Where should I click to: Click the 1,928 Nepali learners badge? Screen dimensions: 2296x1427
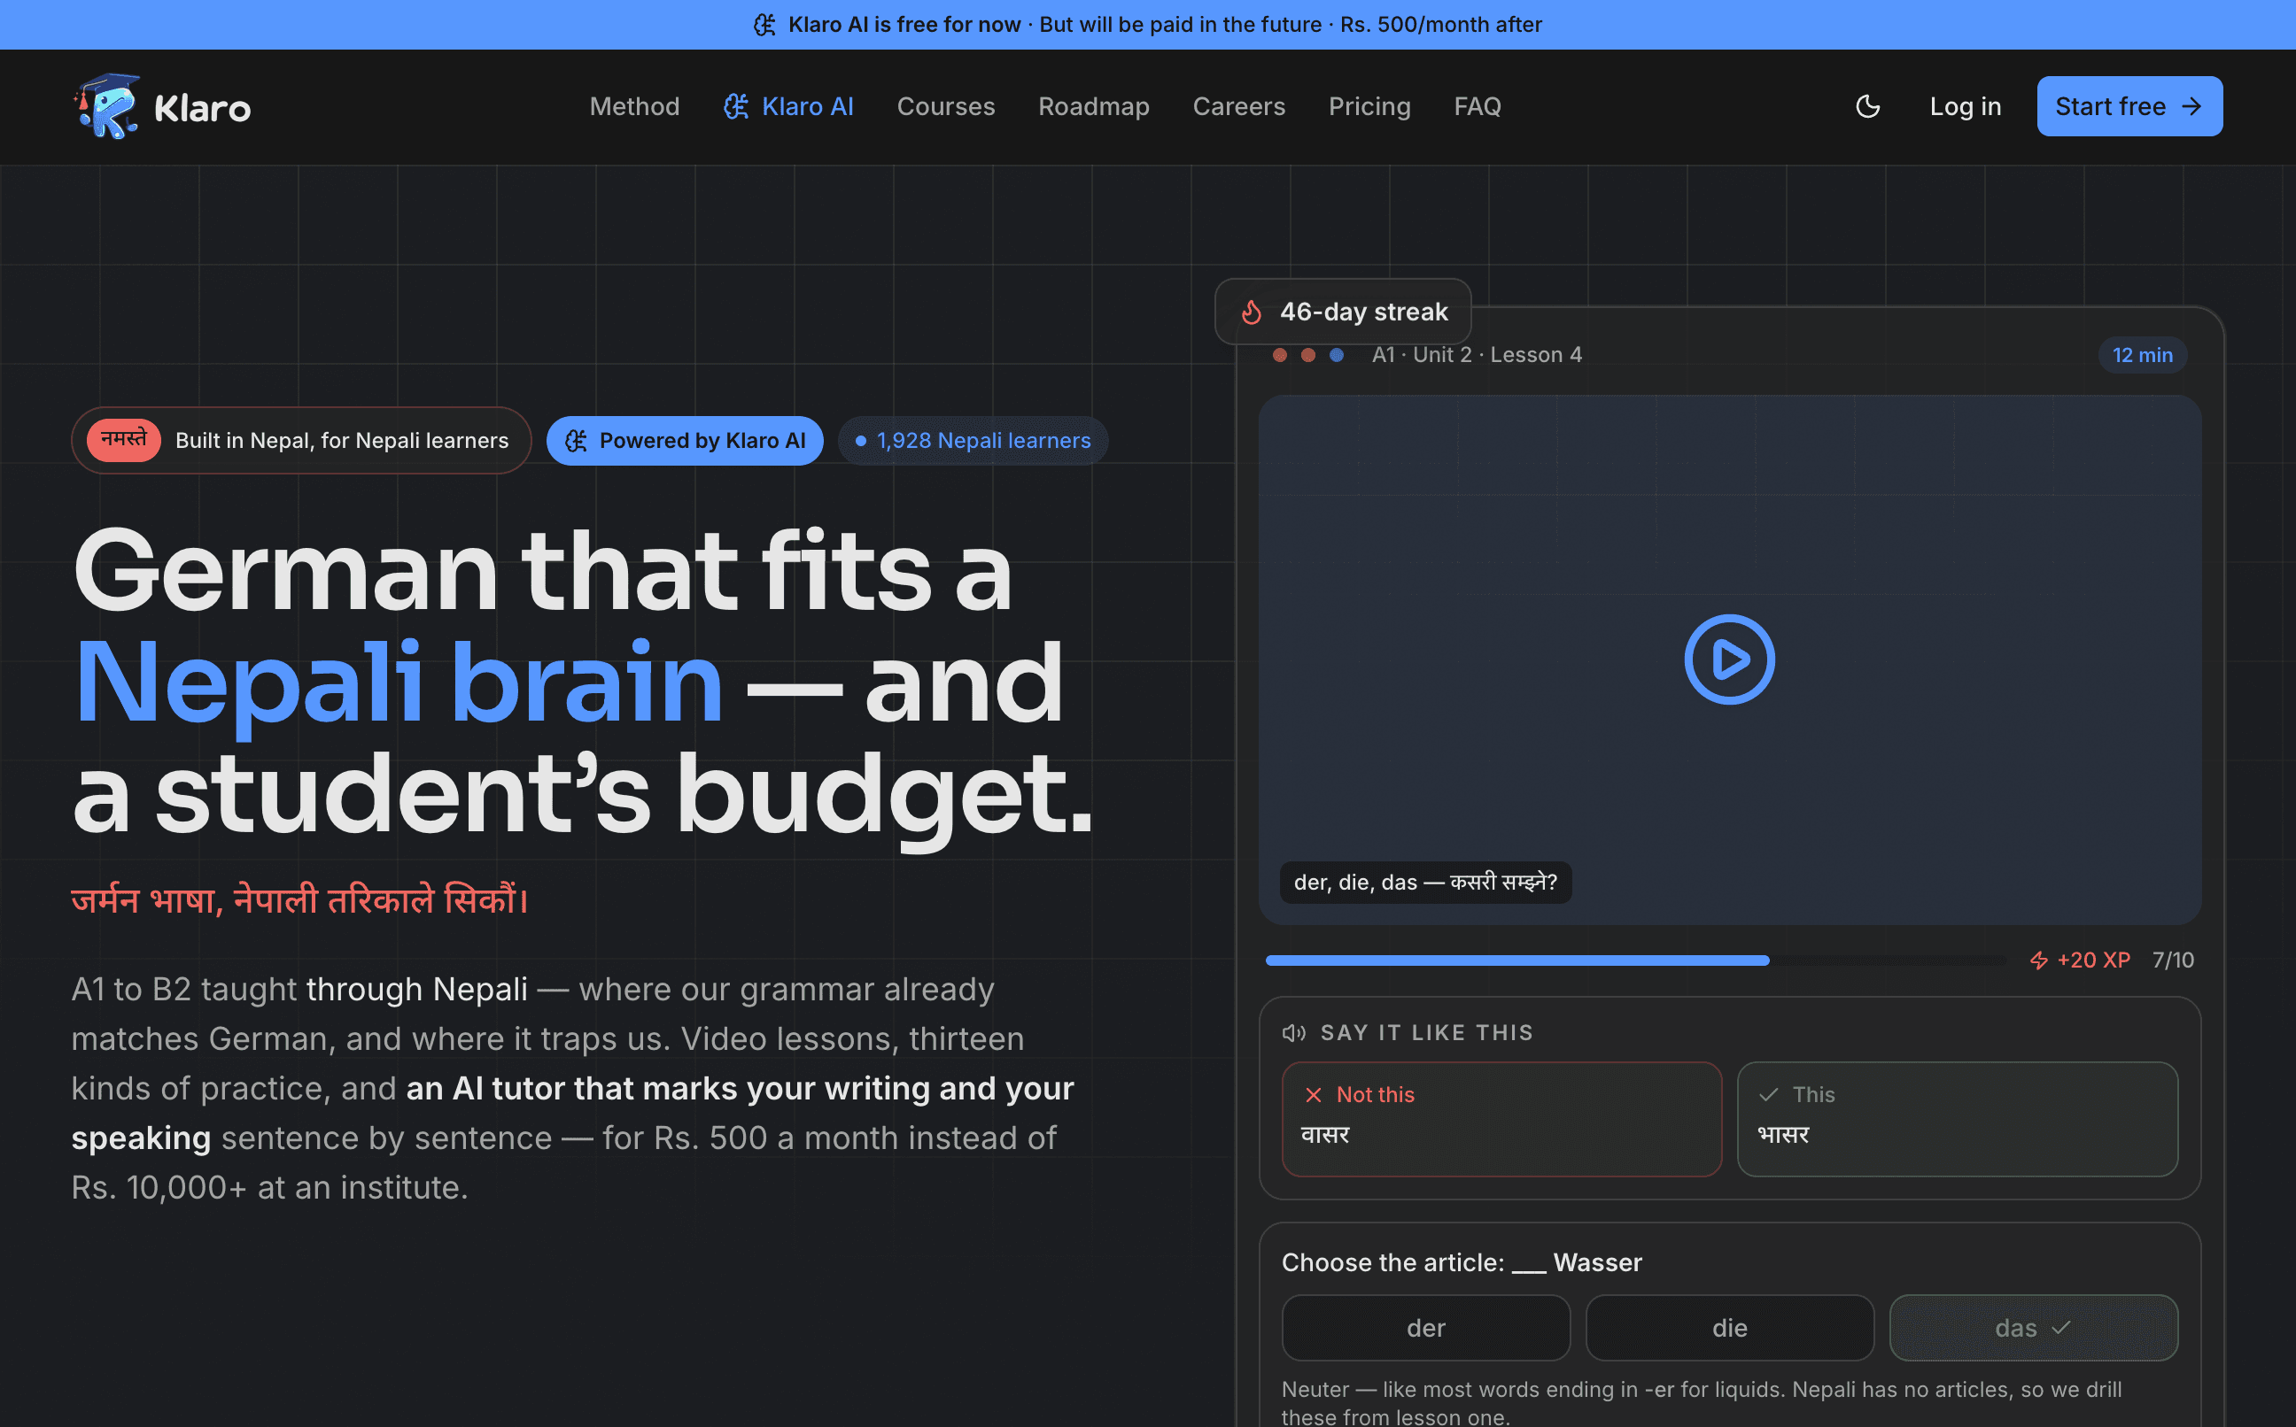(x=973, y=441)
